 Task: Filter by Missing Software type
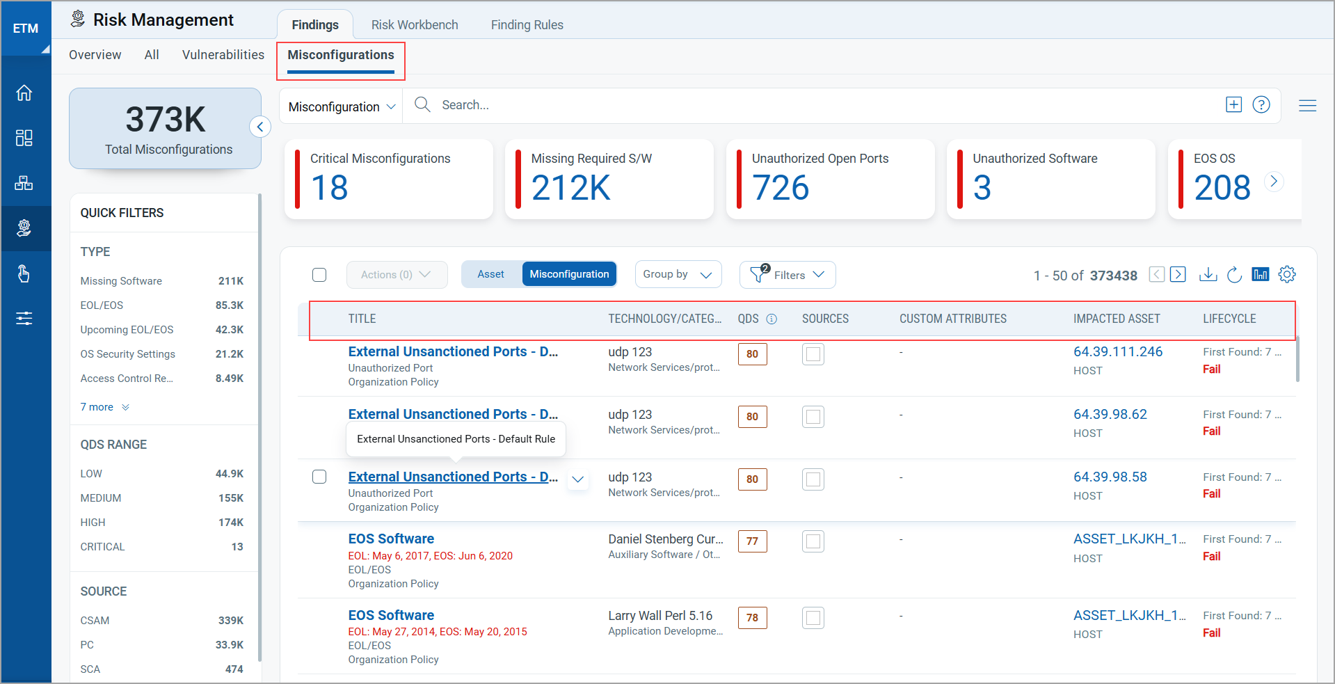click(x=121, y=281)
